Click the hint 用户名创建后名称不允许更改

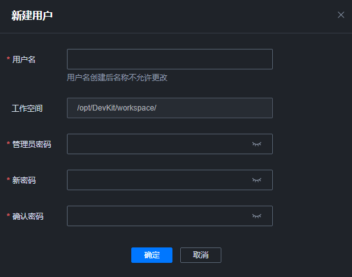click(117, 78)
